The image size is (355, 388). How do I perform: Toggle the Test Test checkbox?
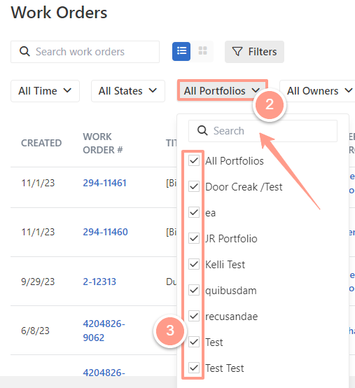[x=194, y=368]
